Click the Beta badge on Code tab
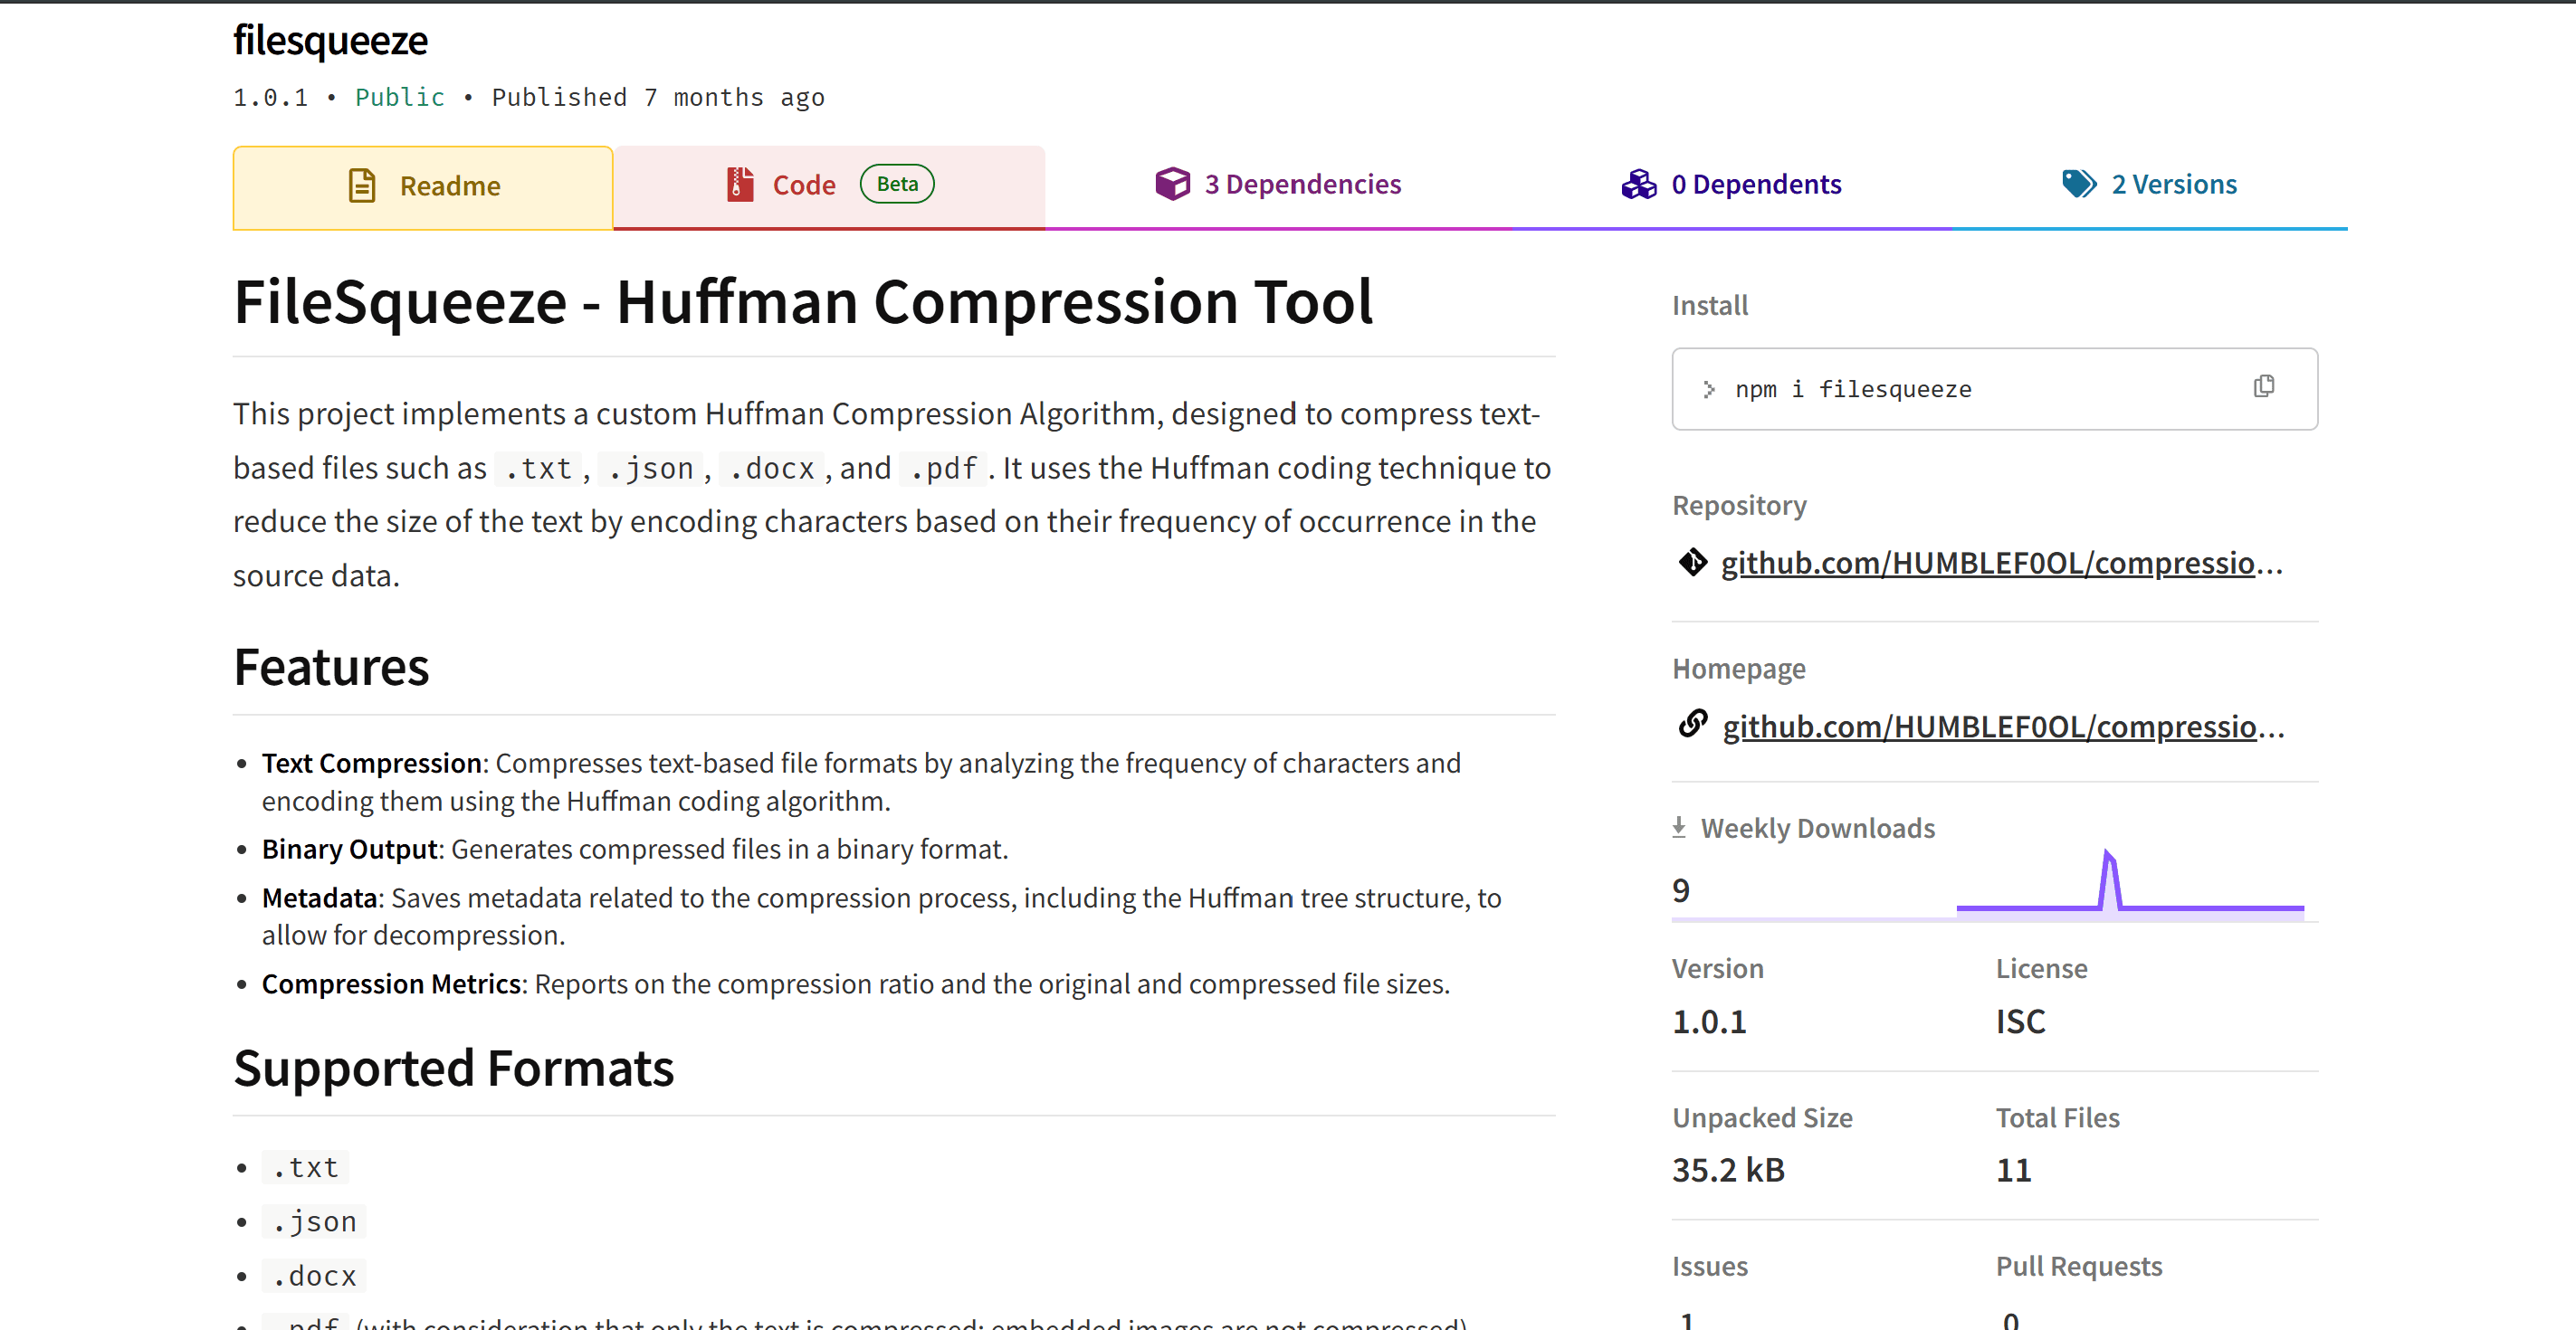Image resolution: width=2576 pixels, height=1330 pixels. coord(897,184)
